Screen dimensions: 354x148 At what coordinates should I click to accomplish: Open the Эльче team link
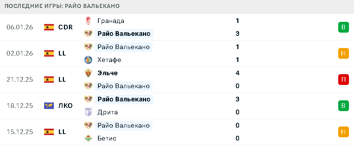[x=107, y=73]
